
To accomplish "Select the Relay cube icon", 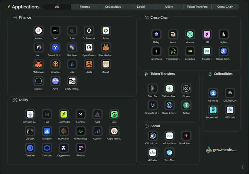I will point(156,34).
